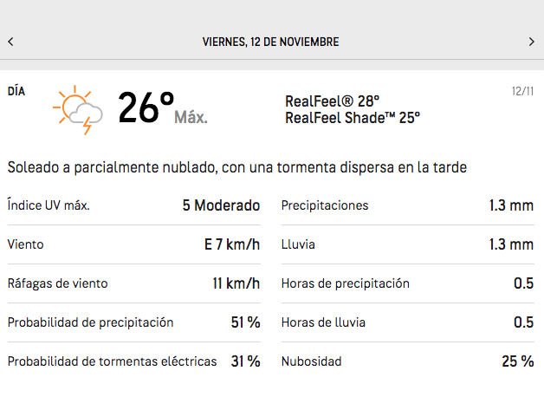Click the DÍA section label
Screen dimensions: 544x397
[17, 90]
